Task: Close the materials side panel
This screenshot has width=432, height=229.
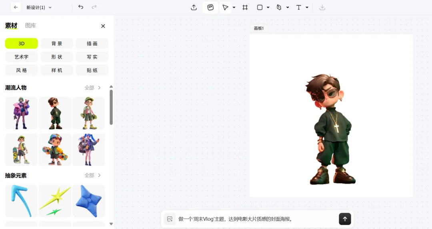Action: coord(103,26)
